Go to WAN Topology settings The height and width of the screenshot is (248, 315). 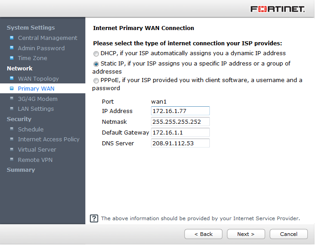click(x=38, y=78)
